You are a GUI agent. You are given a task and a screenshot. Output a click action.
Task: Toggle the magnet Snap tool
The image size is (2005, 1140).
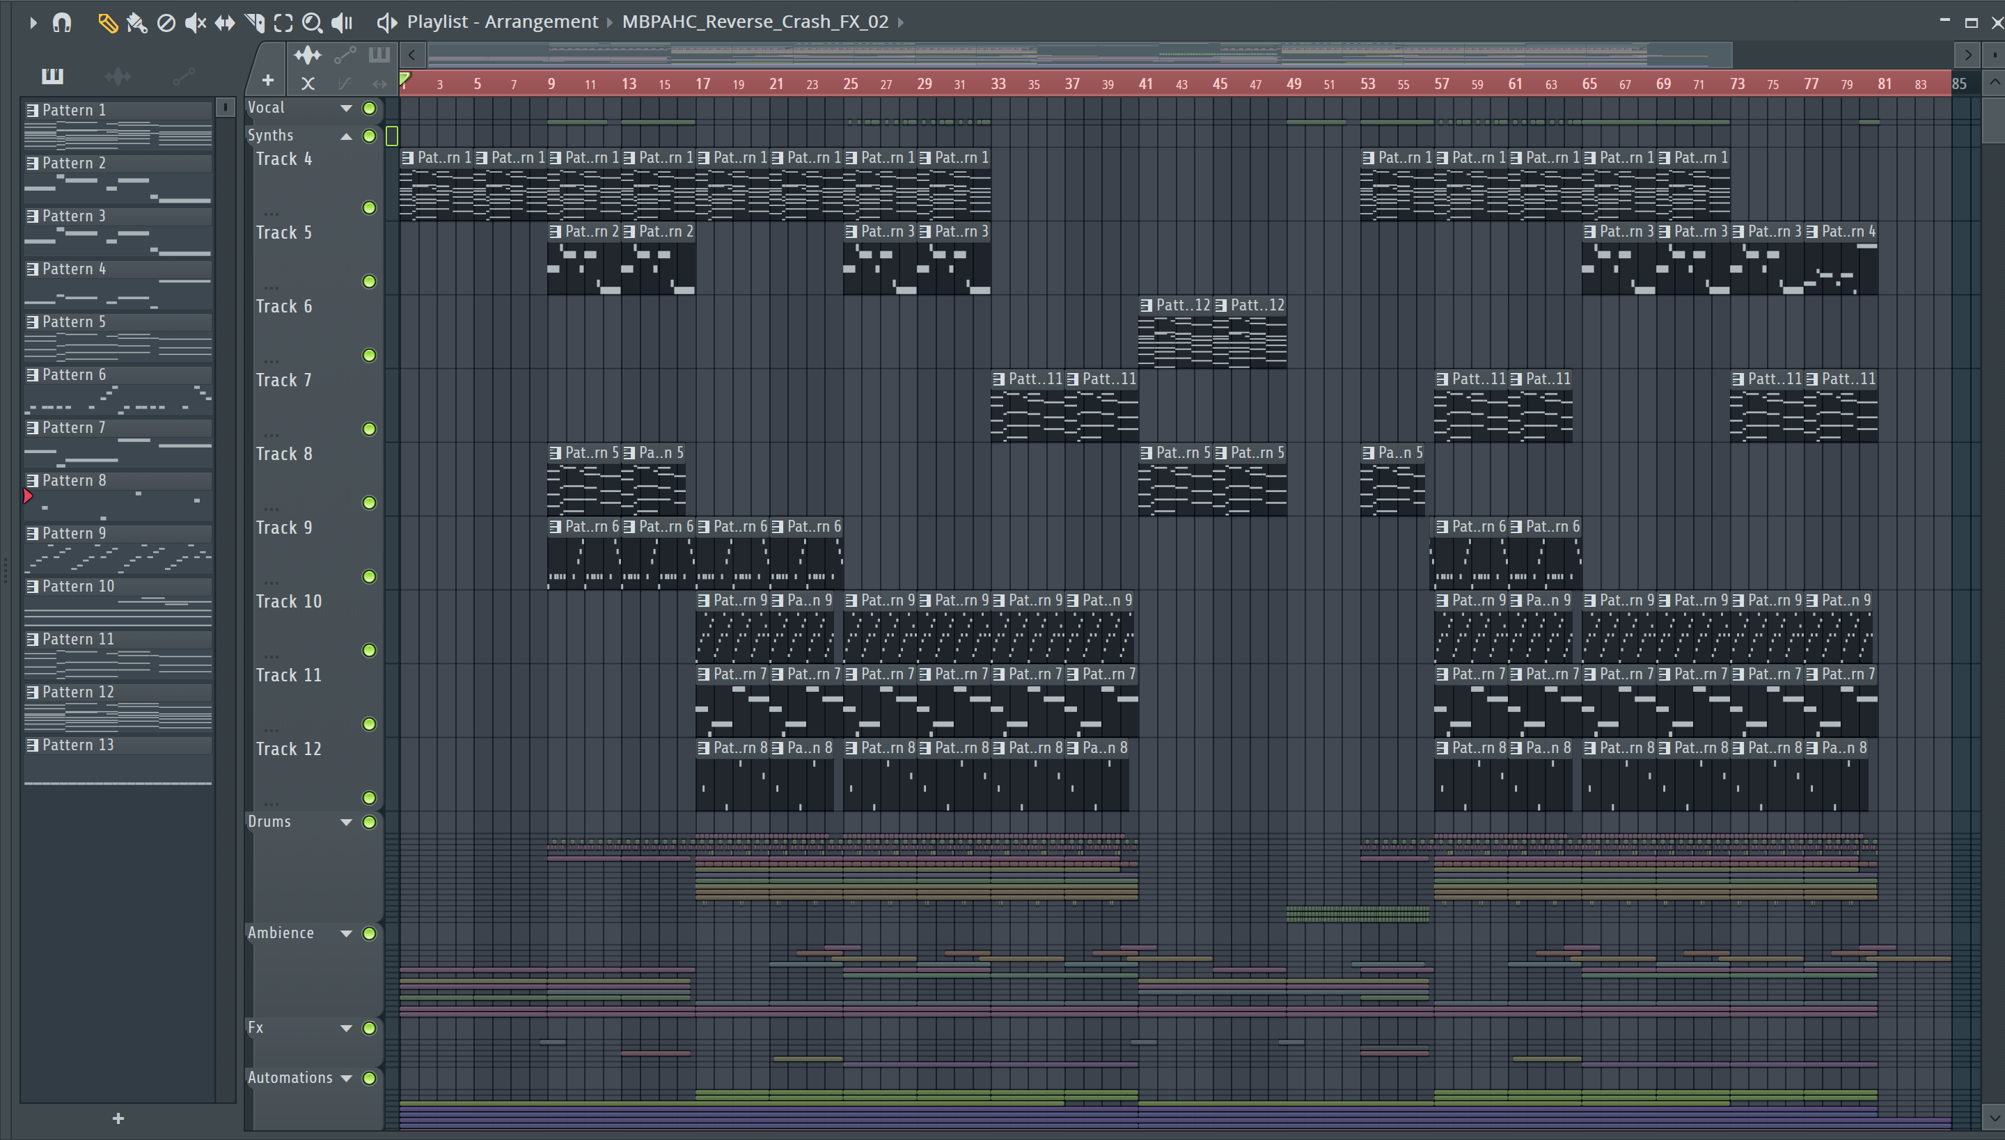[62, 23]
